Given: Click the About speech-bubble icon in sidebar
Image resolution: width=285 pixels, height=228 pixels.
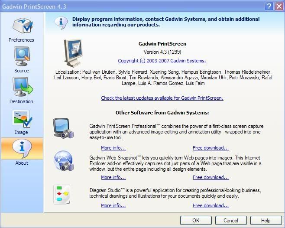Looking at the screenshot, I should coord(22,148).
